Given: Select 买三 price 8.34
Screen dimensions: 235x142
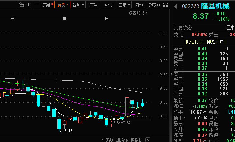Looking at the screenshot, I should (202, 84).
